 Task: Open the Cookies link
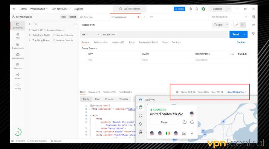coord(241,42)
